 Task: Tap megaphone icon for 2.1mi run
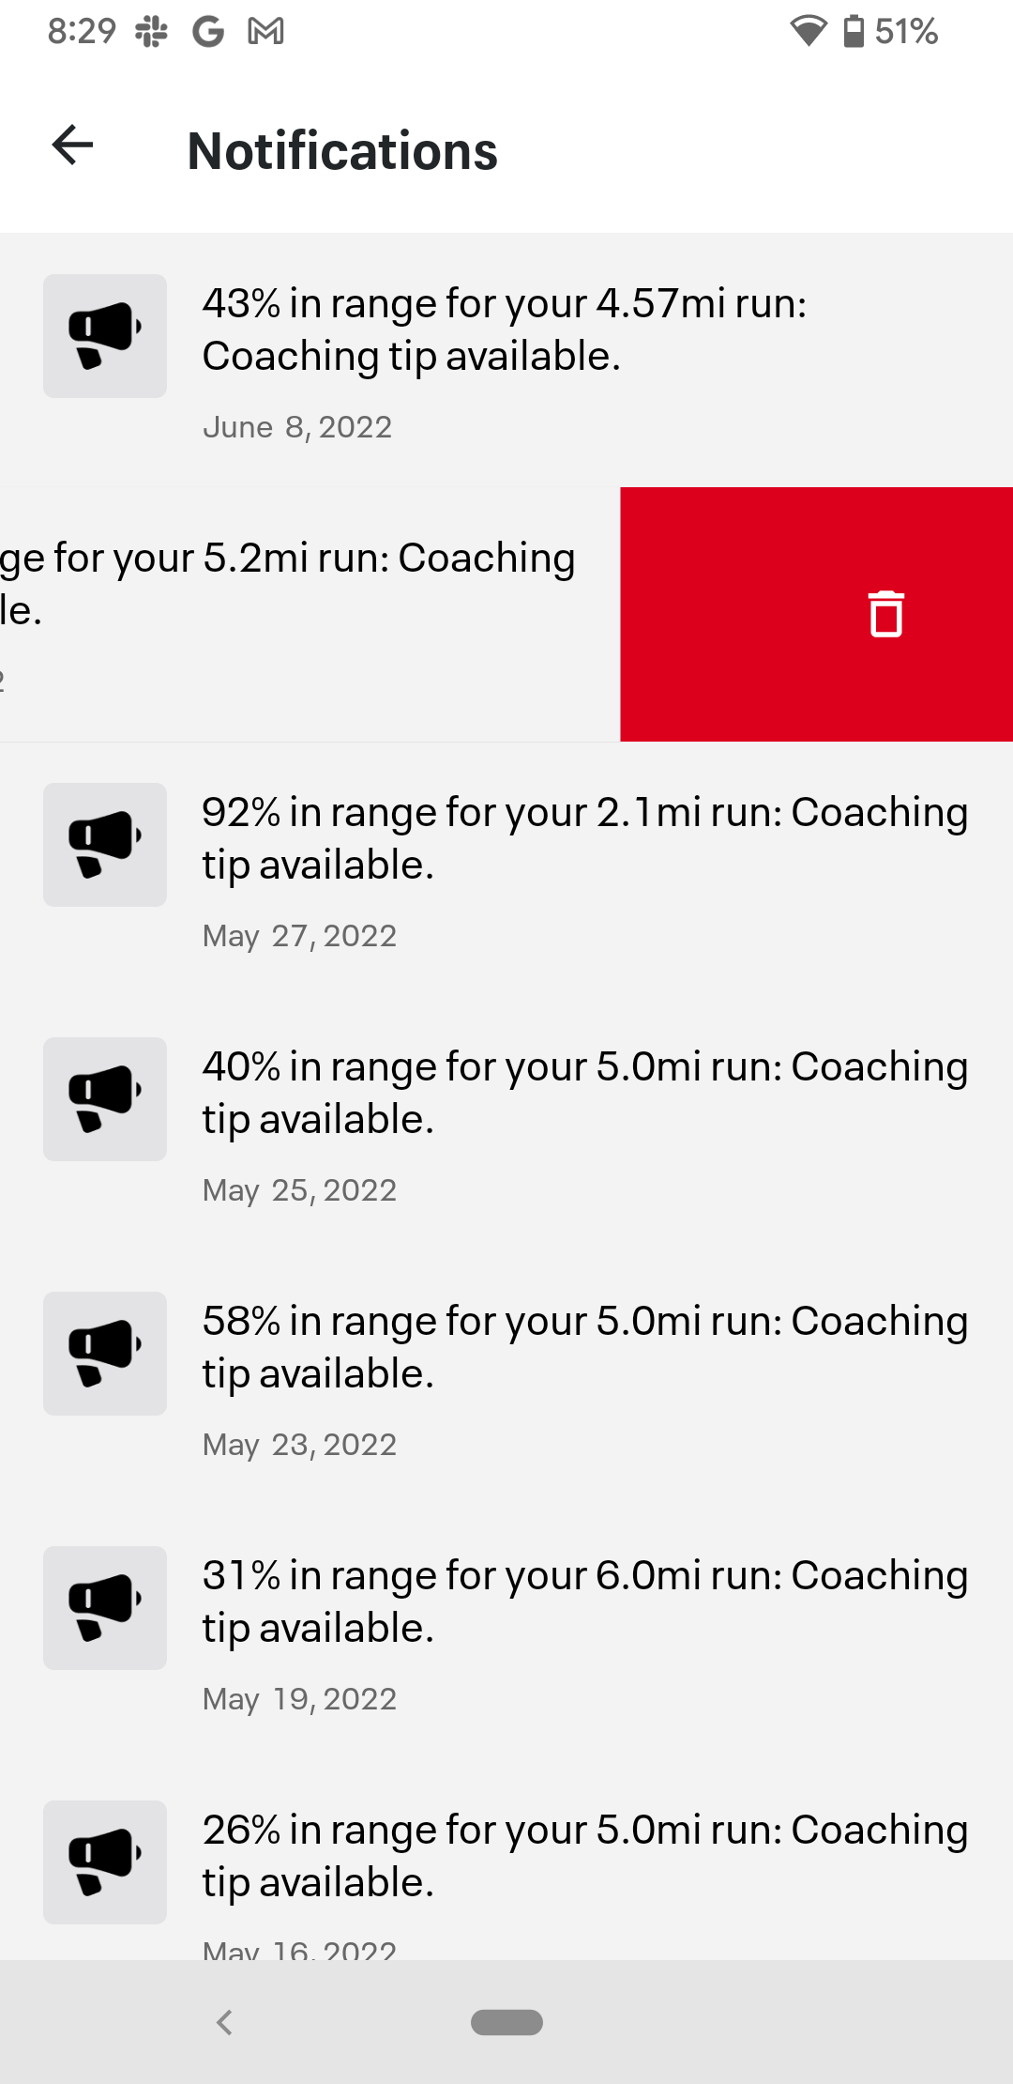105,845
